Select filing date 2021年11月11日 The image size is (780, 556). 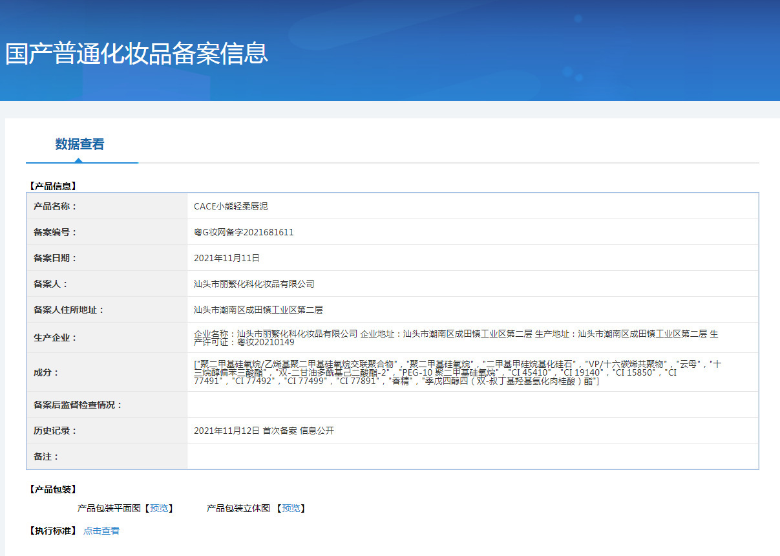point(227,258)
